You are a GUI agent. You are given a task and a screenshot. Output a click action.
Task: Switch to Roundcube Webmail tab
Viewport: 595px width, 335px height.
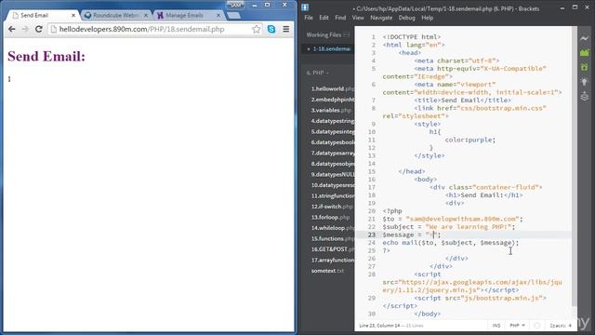tap(115, 15)
